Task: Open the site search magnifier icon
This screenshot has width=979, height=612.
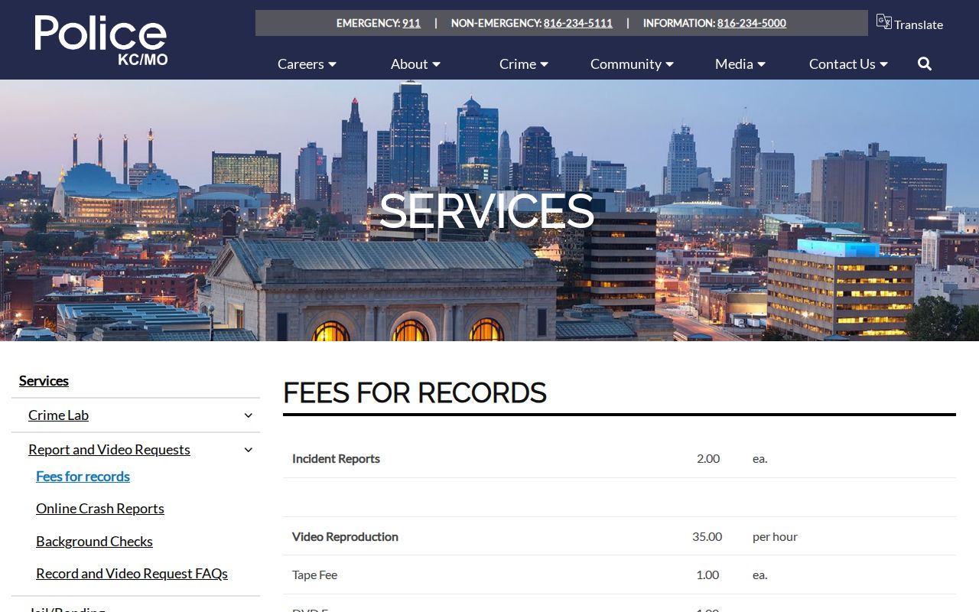Action: [x=925, y=64]
